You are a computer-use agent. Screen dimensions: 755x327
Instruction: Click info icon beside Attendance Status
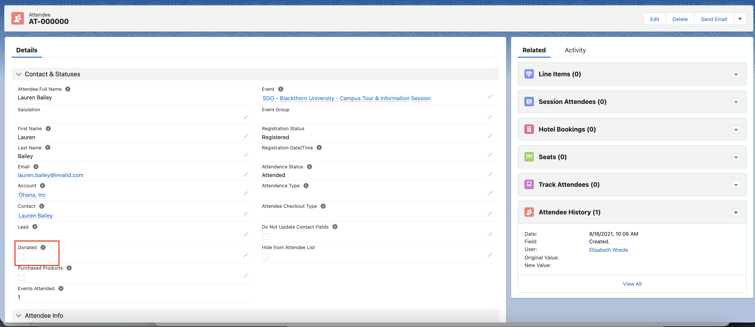[x=310, y=167]
